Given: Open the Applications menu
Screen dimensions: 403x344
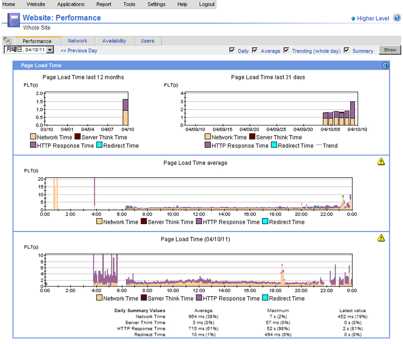Looking at the screenshot, I should click(x=71, y=5).
